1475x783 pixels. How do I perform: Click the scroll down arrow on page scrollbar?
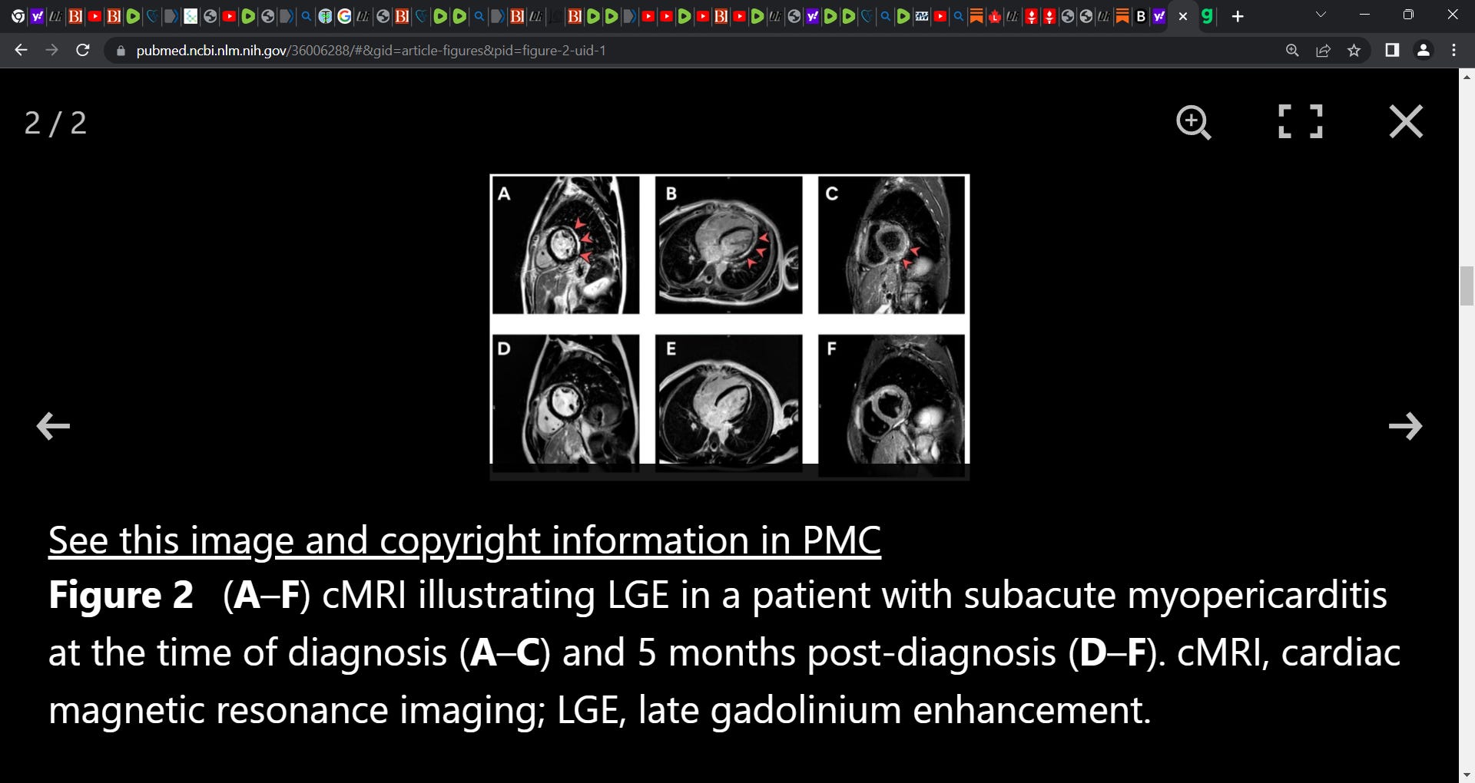pos(1466,775)
